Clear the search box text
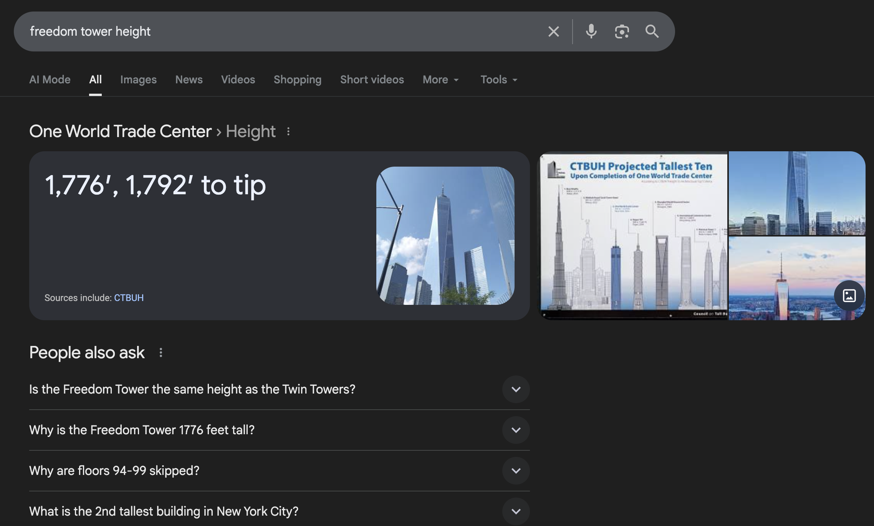Screen dimensions: 874x526 (553, 31)
